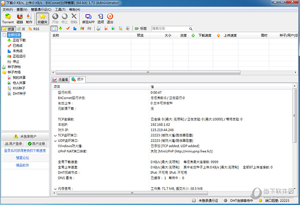The image size is (300, 205).
Task: Open the 帮助(H) menu
Action: tap(74, 9)
